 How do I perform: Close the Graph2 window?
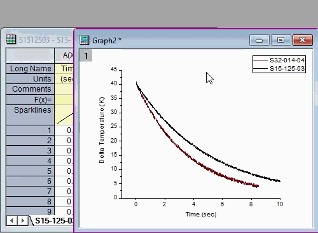click(303, 40)
